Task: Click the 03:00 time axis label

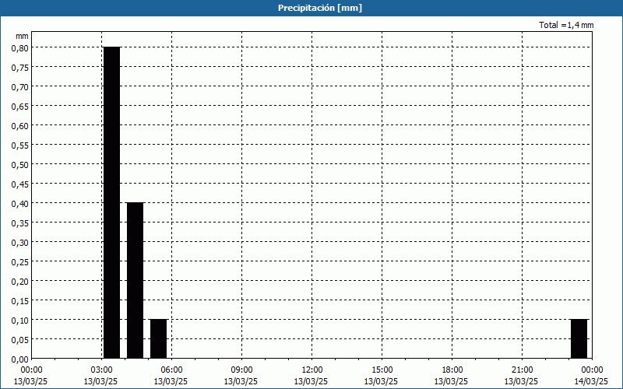Action: (x=101, y=370)
